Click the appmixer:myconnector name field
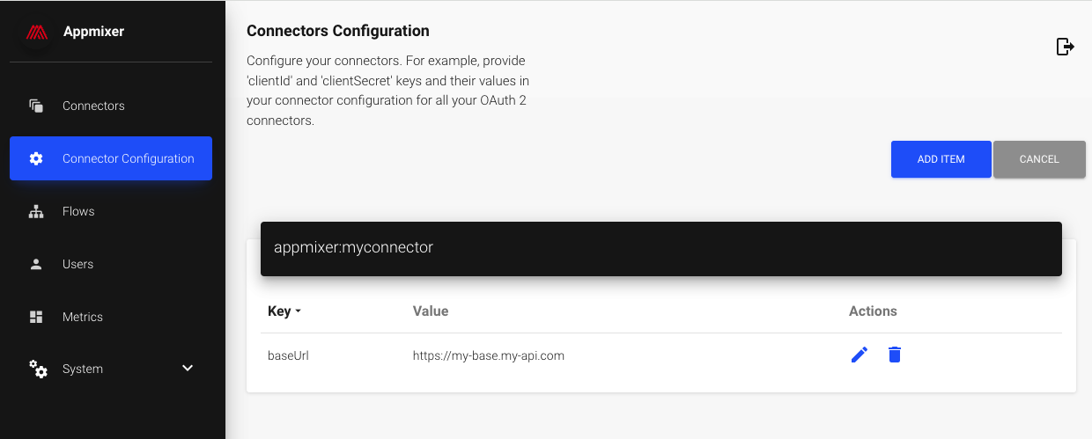Viewport: 1092px width, 439px height. point(660,248)
